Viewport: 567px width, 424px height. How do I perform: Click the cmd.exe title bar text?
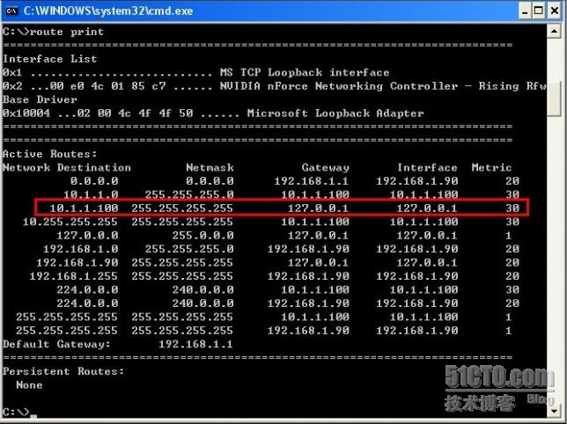(x=108, y=11)
